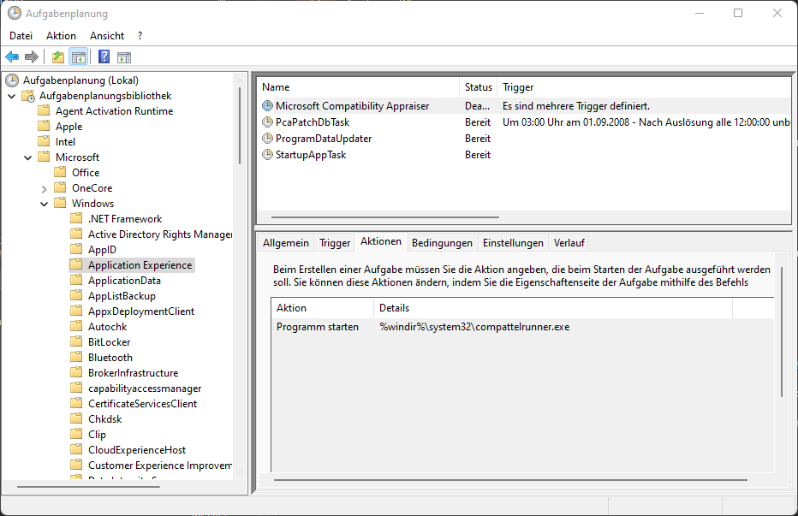Screen dimensions: 798x516
Task: Open the Ansicht menu
Action: point(107,36)
